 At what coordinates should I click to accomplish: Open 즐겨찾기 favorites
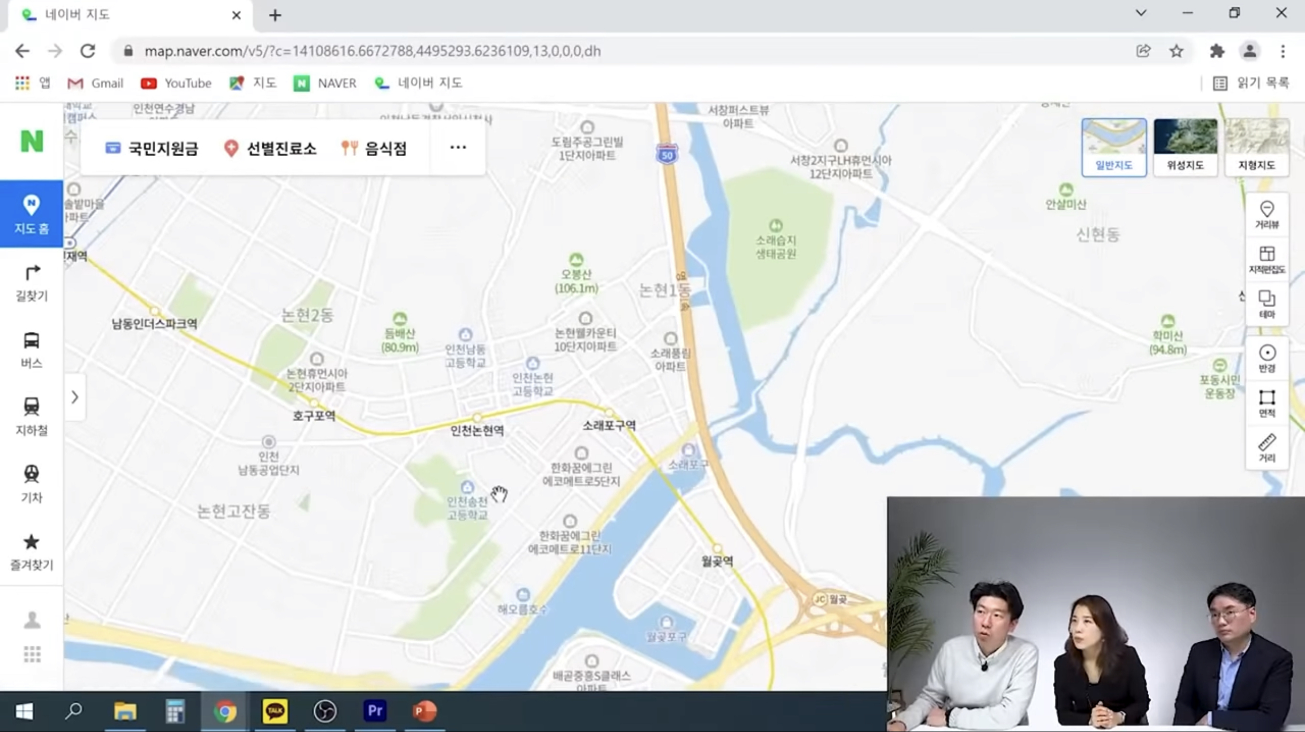[x=32, y=552]
